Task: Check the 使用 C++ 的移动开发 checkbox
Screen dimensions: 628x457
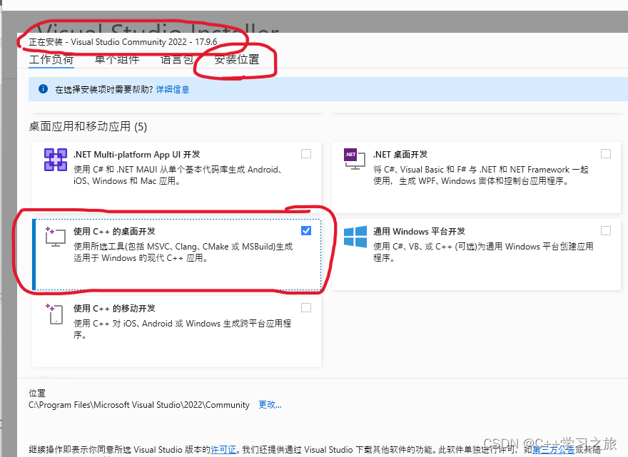Action: [306, 308]
